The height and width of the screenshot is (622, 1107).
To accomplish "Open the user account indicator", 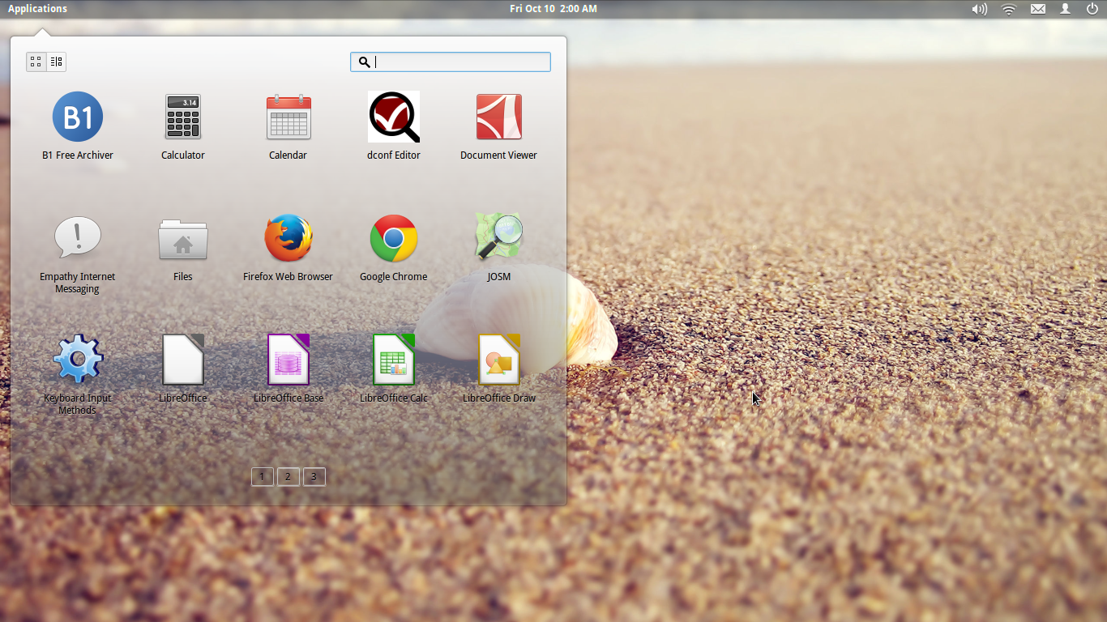I will pyautogui.click(x=1066, y=9).
